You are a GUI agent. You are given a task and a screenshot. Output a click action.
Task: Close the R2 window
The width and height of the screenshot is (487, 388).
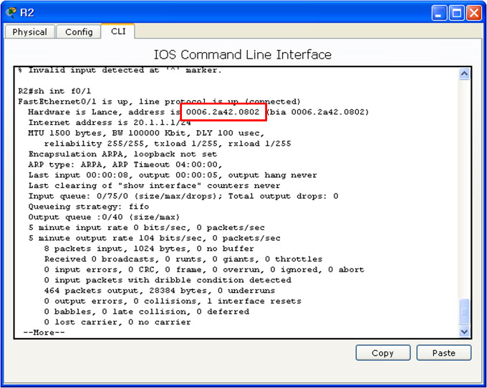474,14
